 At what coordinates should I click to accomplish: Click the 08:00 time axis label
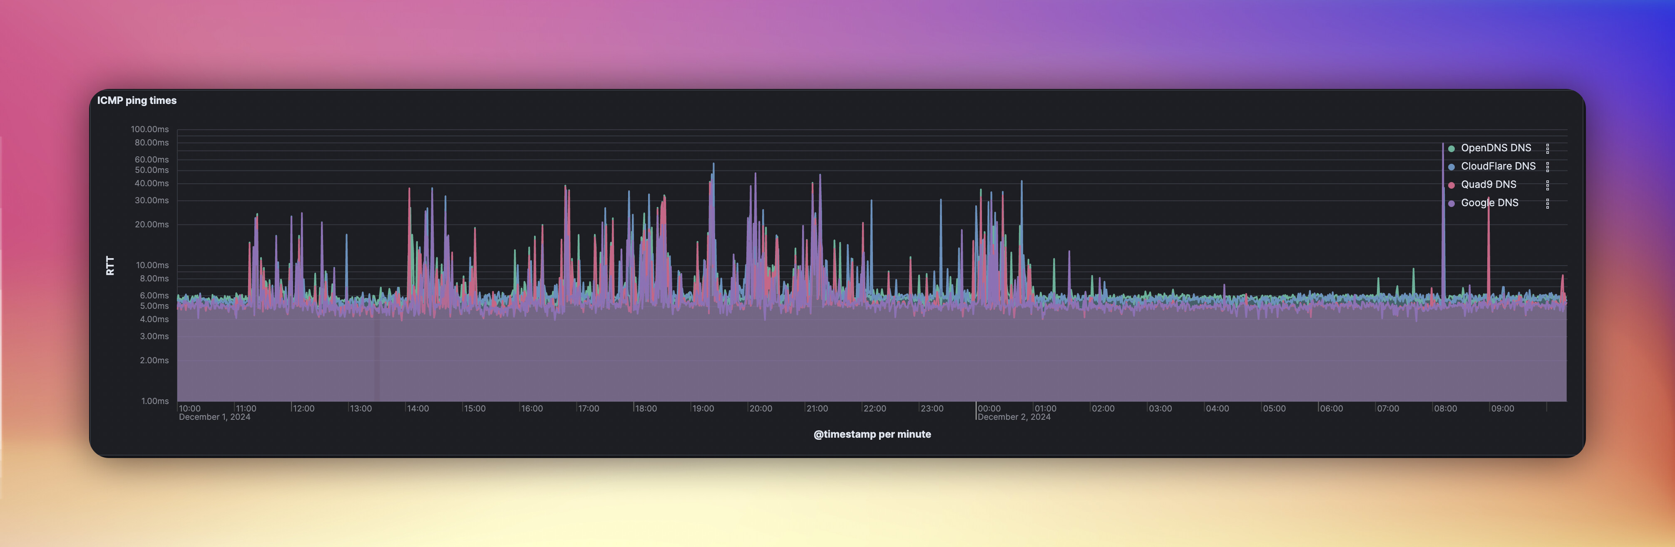click(1446, 409)
